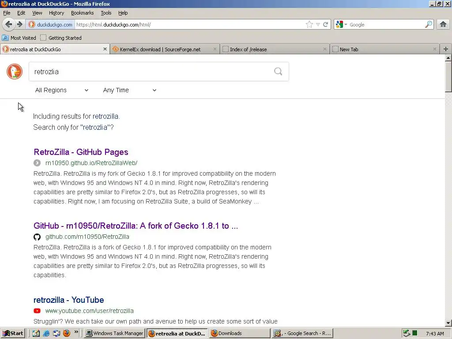Launch Firefox from the quick launch icon
This screenshot has width=452, height=339.
click(67, 333)
